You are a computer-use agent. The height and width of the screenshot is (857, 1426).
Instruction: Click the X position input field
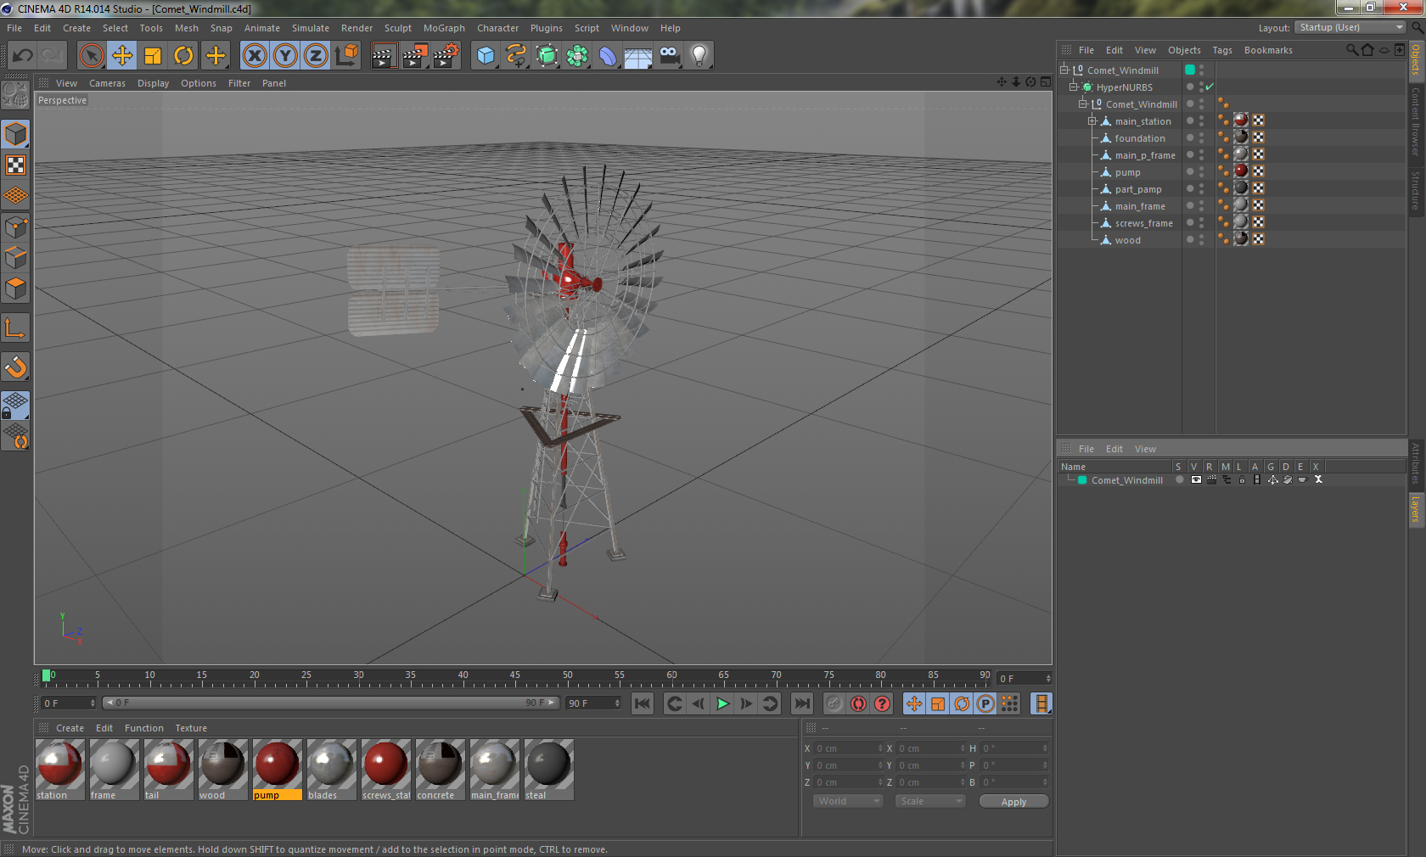tap(850, 748)
